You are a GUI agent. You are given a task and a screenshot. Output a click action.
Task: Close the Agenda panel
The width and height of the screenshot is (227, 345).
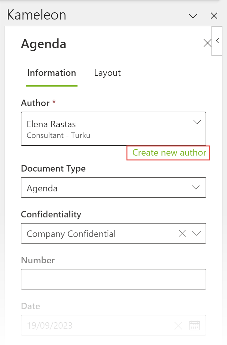(207, 43)
